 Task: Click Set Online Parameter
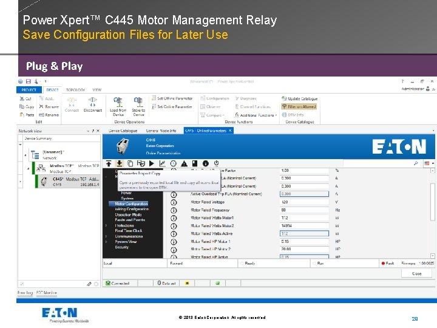[x=172, y=106]
